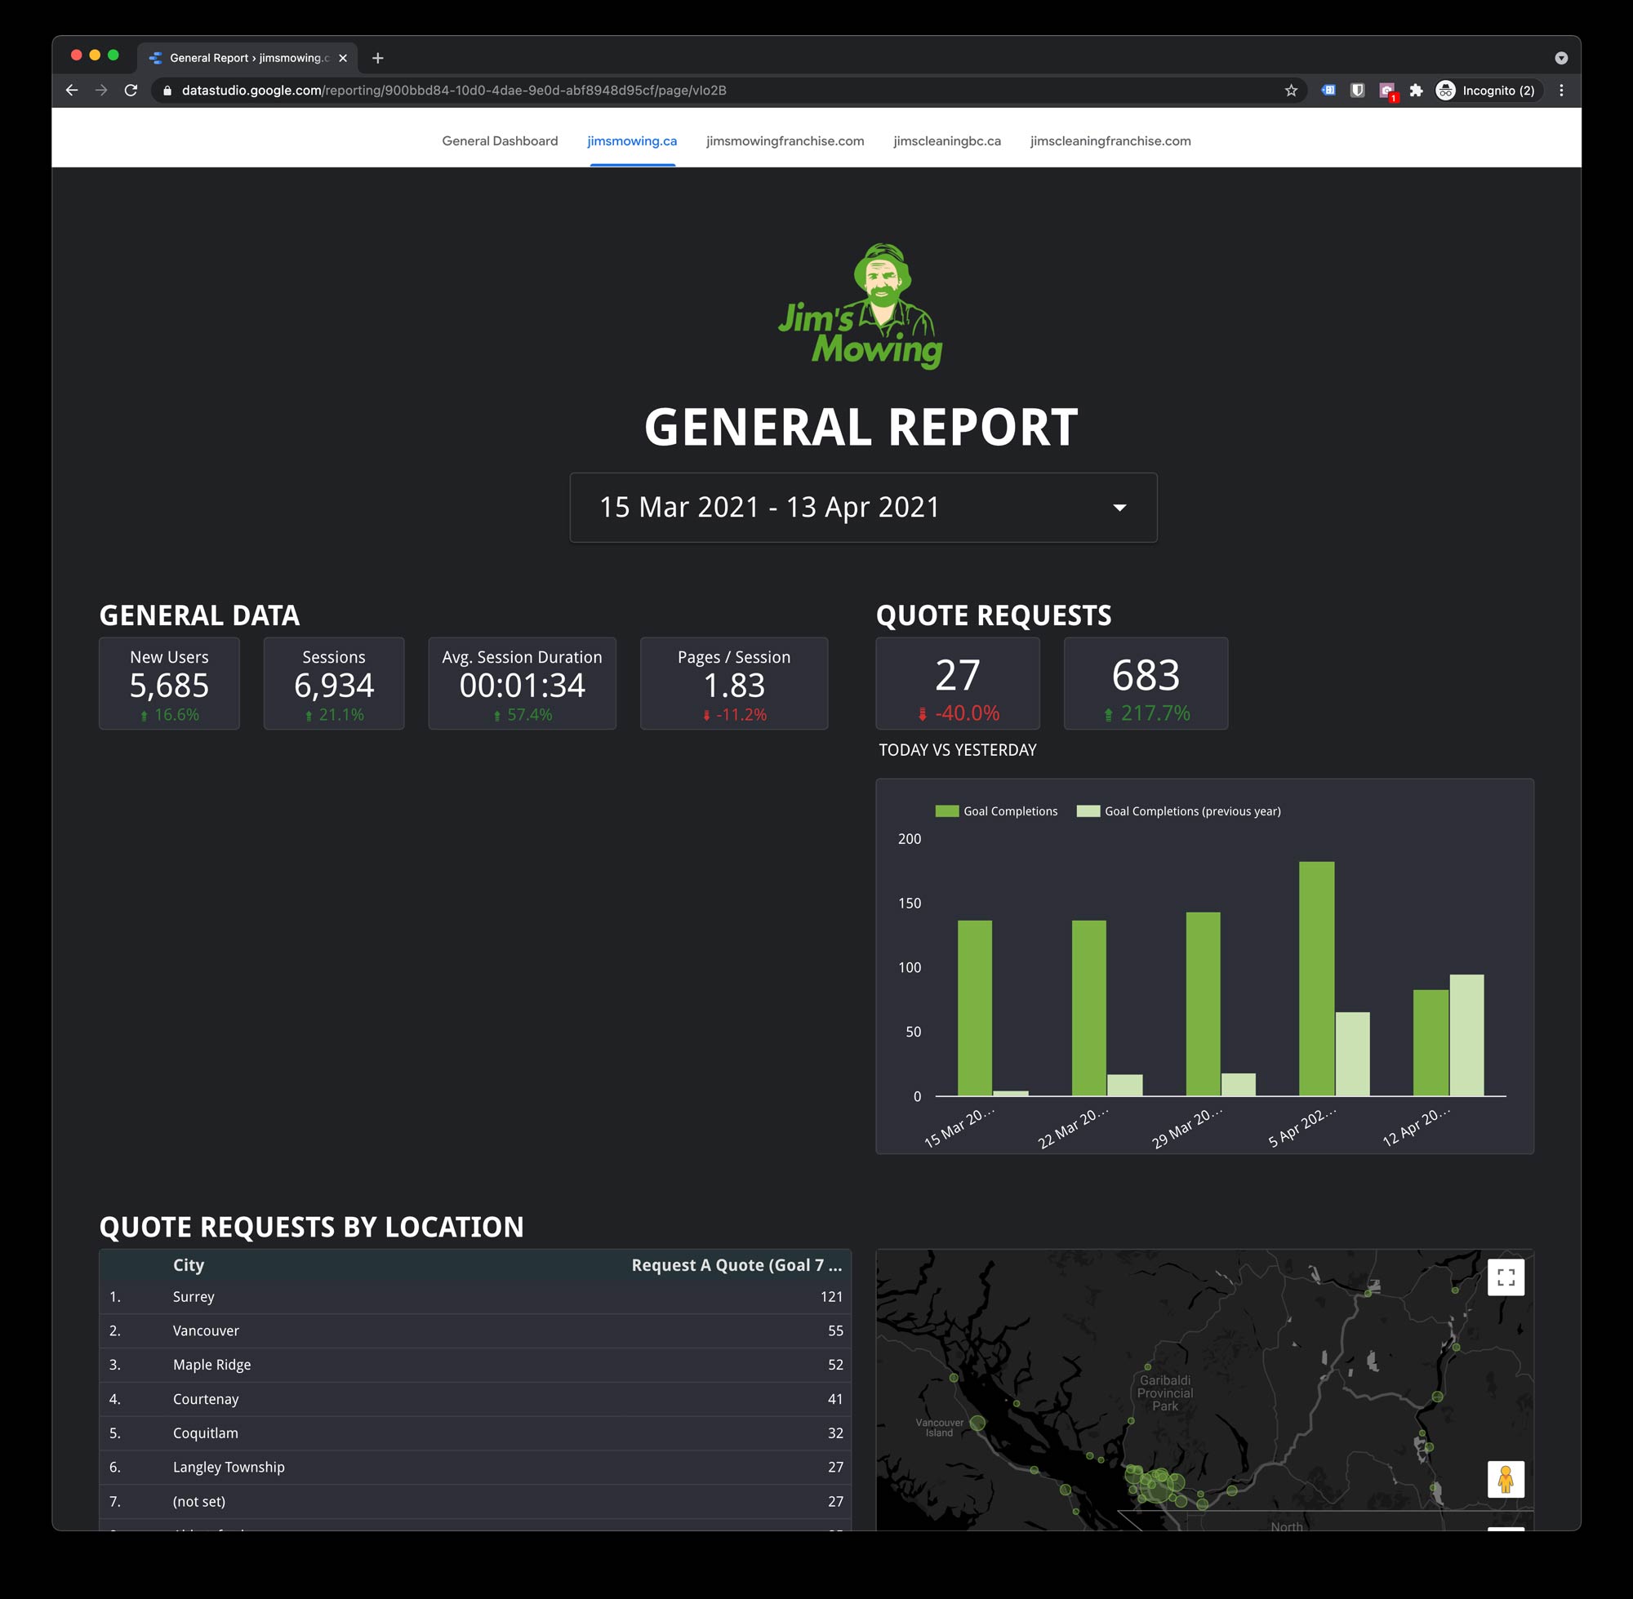Select the Langley Township row

point(475,1467)
